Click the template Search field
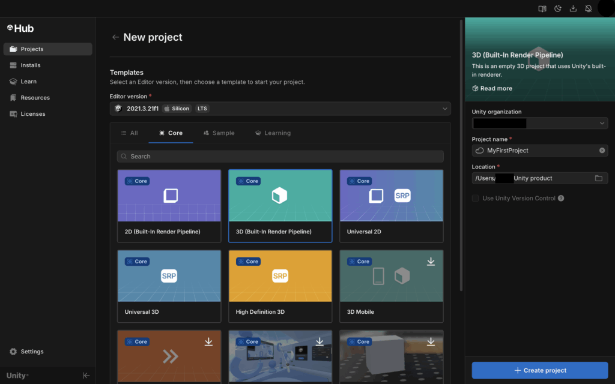The height and width of the screenshot is (384, 615). (280, 157)
